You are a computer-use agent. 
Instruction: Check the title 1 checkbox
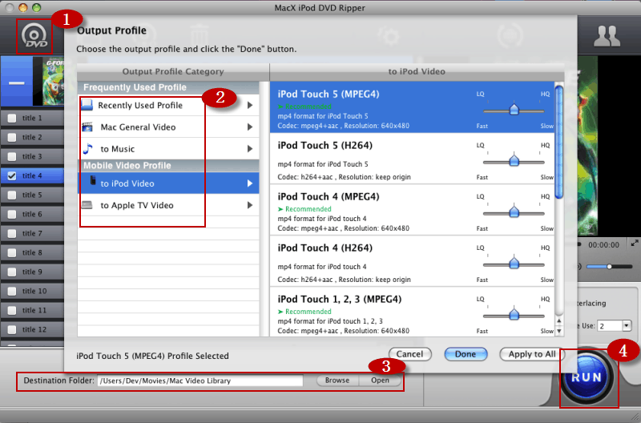pyautogui.click(x=12, y=118)
